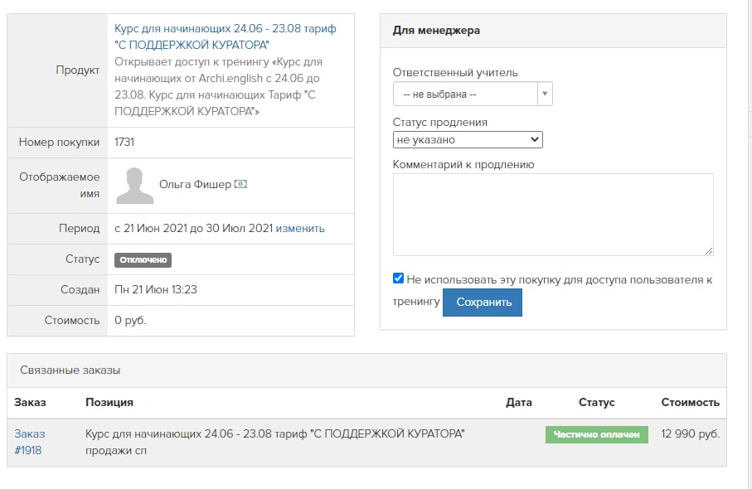Click the order position text продажи сп
The image size is (752, 489).
pos(116,451)
